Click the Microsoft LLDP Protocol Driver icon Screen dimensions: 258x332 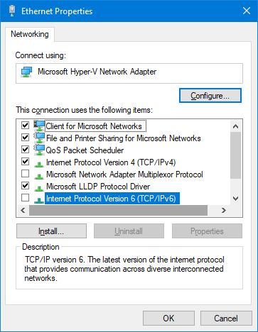click(x=39, y=187)
